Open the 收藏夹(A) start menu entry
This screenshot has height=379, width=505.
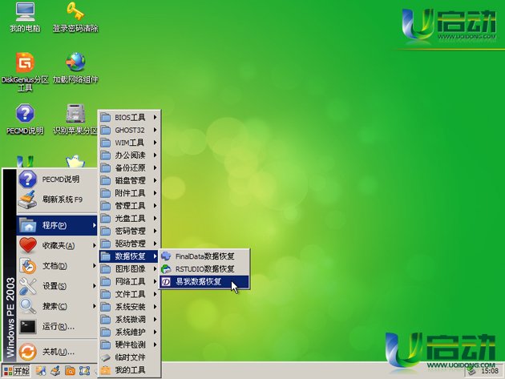(57, 245)
